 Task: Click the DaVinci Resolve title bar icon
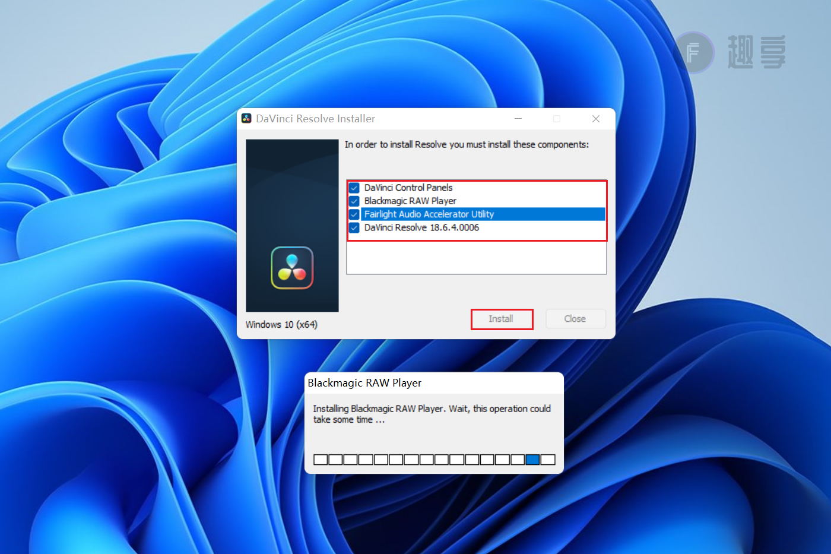[246, 118]
